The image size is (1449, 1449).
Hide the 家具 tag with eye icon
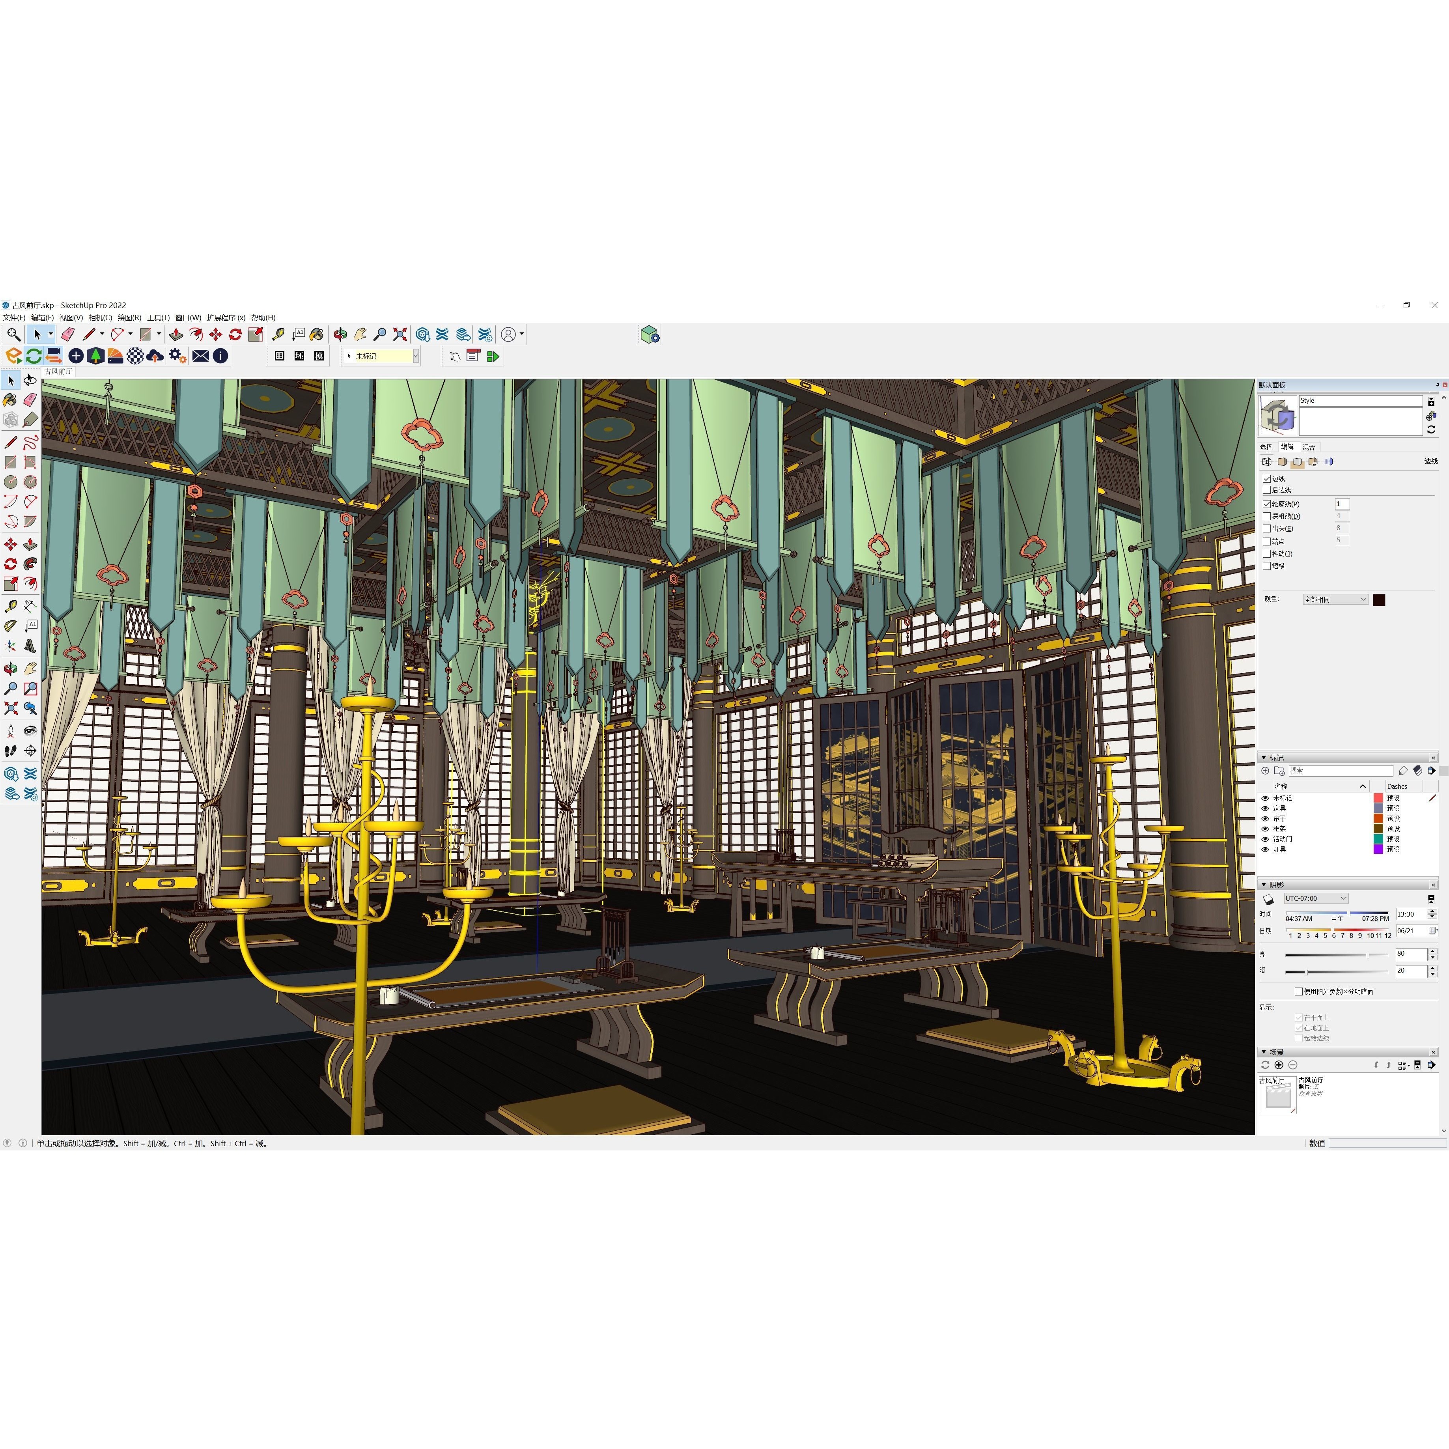point(1265,809)
